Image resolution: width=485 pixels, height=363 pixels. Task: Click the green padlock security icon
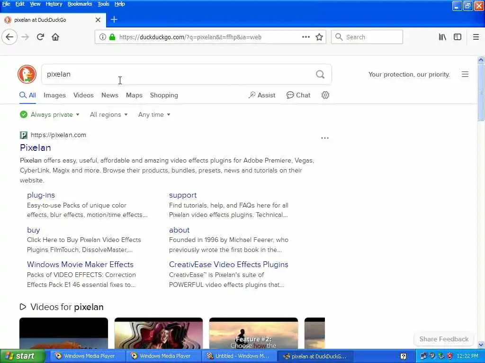click(x=112, y=37)
